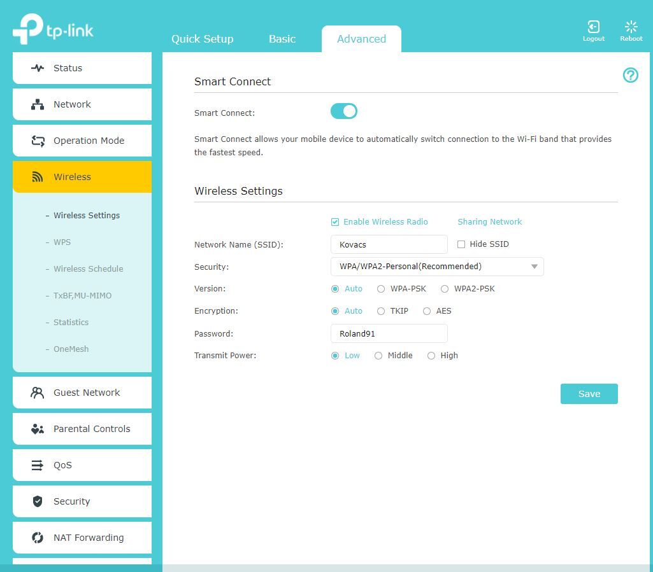
Task: Set Transmit Power to Low
Action: pos(335,356)
